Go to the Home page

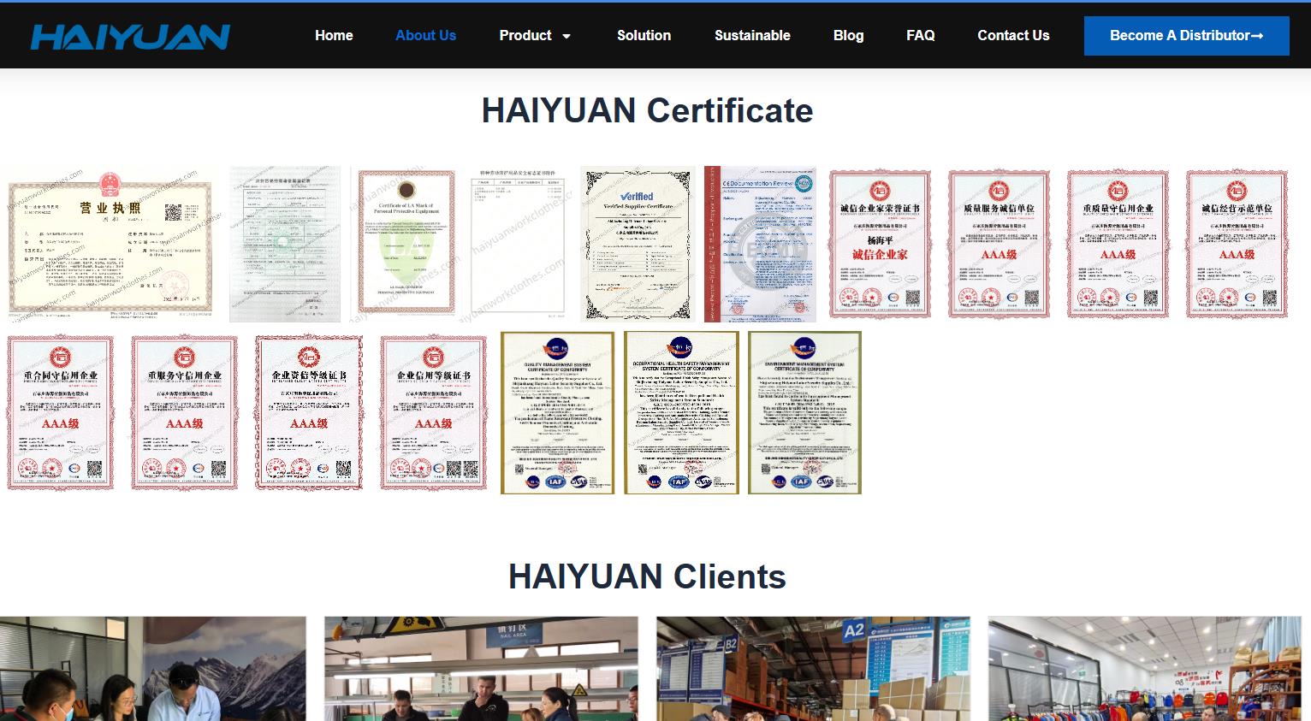tap(334, 35)
